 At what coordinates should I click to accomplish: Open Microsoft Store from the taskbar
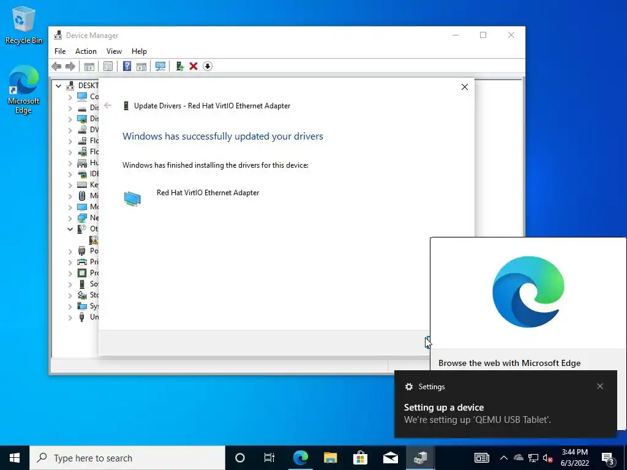point(360,458)
